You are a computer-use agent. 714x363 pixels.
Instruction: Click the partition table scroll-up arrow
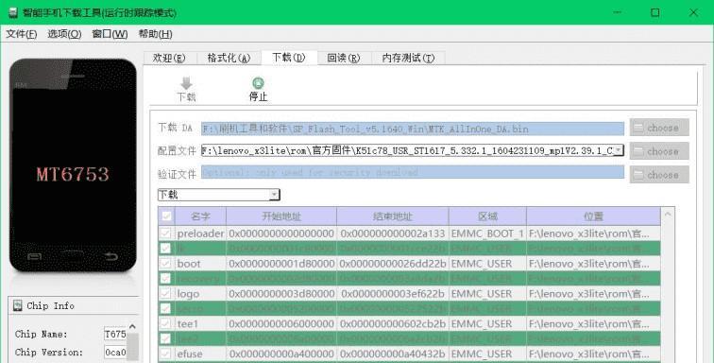pyautogui.click(x=668, y=214)
